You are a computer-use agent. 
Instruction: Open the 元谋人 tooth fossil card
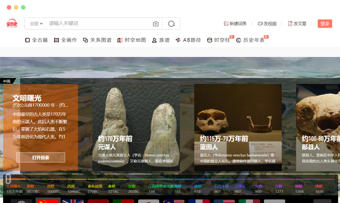coord(136,128)
